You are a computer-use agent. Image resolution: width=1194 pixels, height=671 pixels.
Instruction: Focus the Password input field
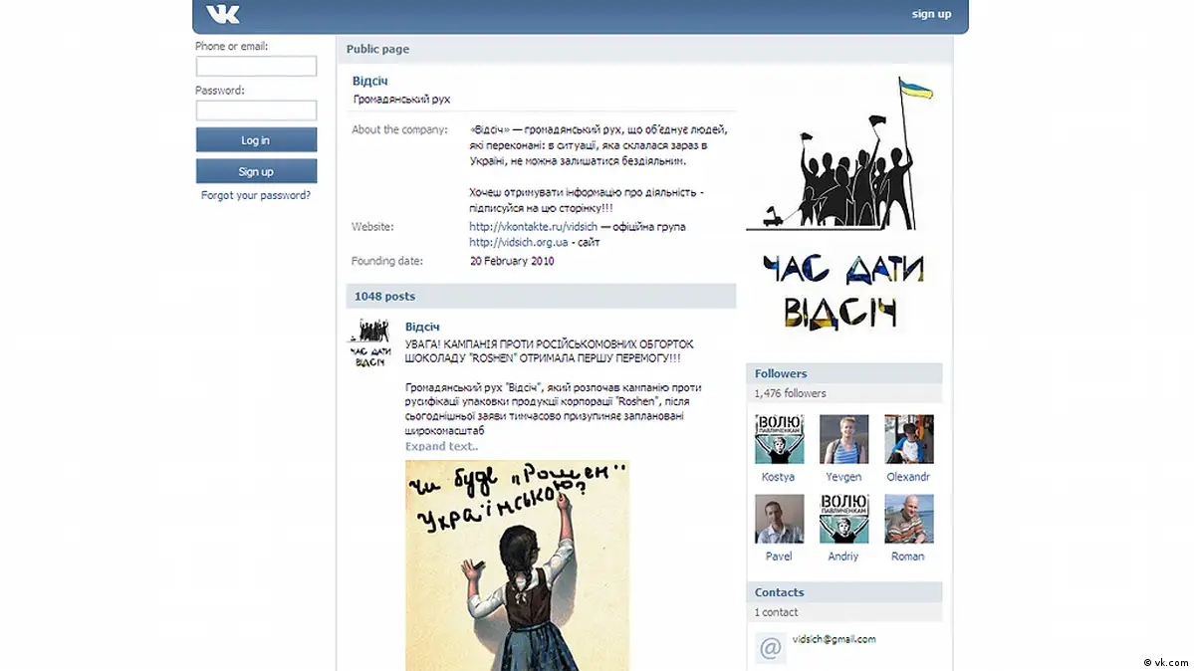click(x=256, y=111)
